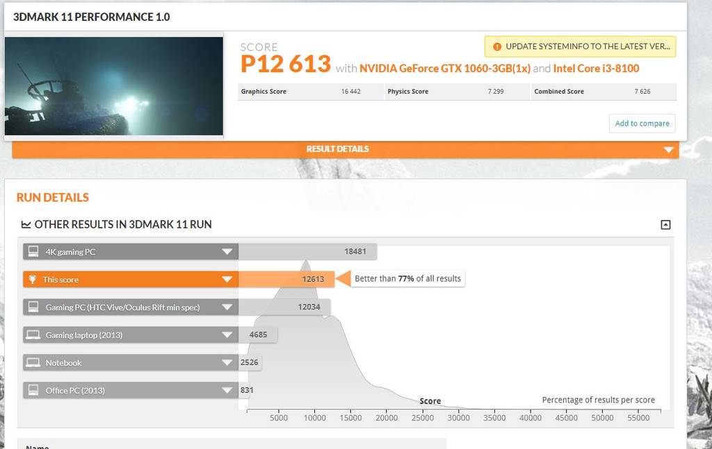Click the Physics Score value 7 299
The width and height of the screenshot is (712, 449).
tap(495, 92)
